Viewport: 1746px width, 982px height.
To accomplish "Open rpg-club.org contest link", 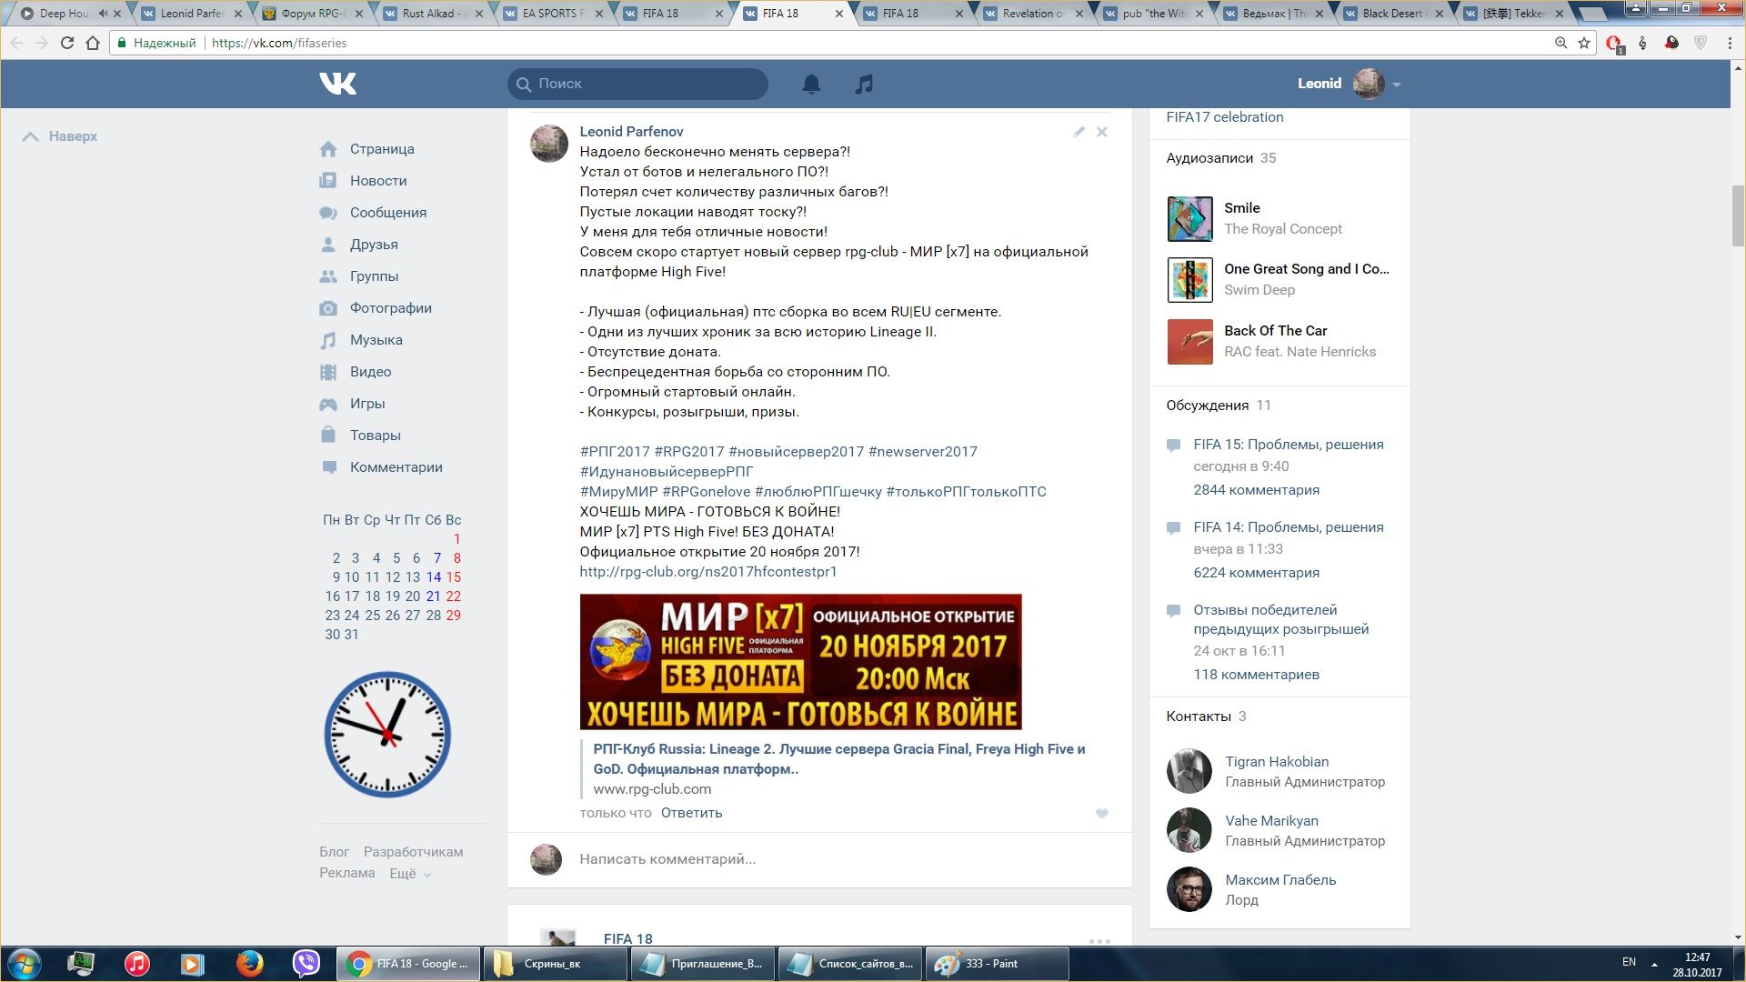I will [x=707, y=572].
